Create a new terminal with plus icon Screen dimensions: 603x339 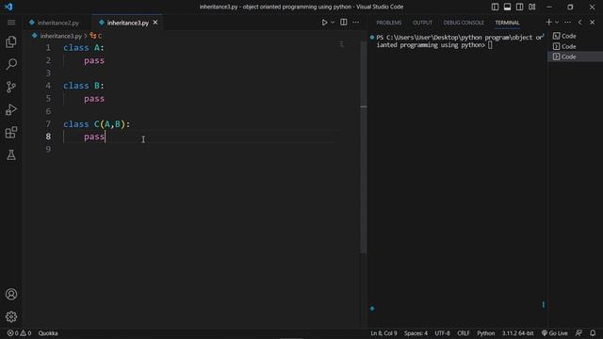[548, 23]
